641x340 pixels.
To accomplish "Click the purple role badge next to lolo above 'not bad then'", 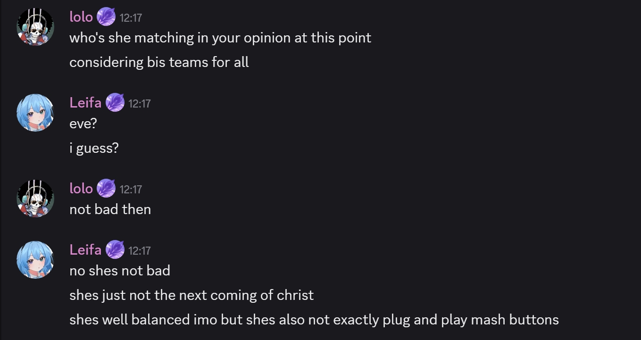I will click(106, 188).
